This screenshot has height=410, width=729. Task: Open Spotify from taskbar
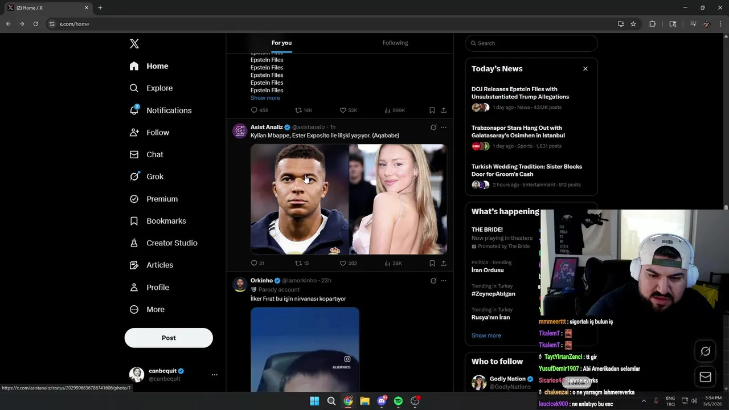coord(398,401)
